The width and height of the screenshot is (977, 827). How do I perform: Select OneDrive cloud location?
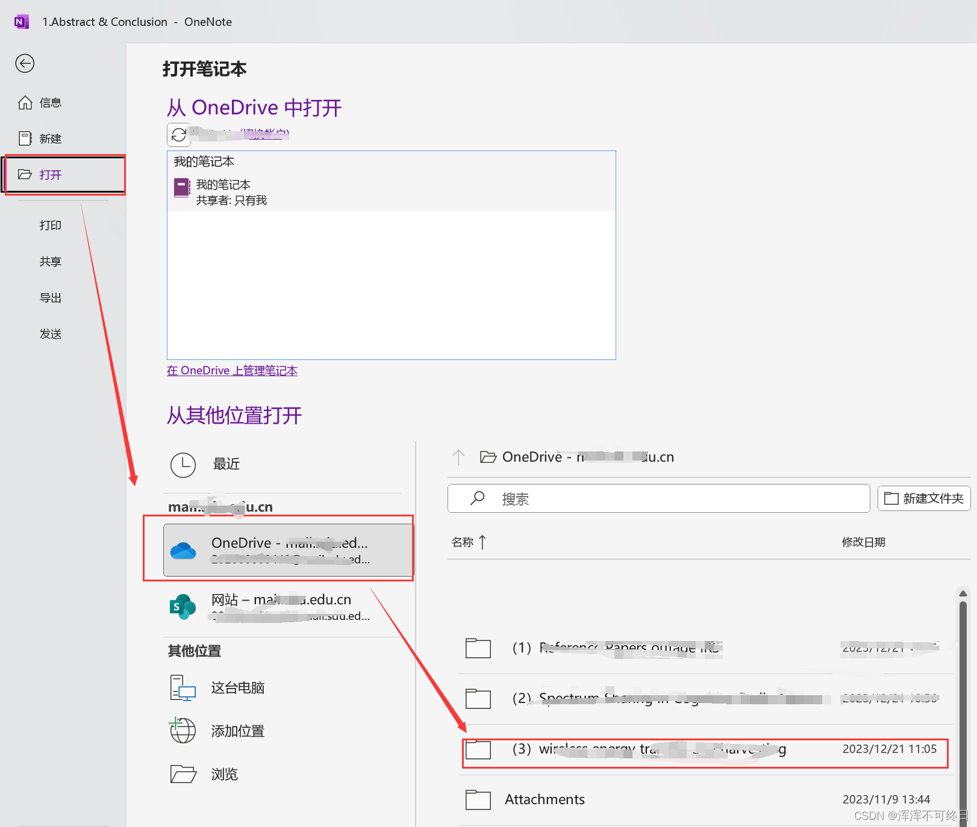(x=288, y=550)
